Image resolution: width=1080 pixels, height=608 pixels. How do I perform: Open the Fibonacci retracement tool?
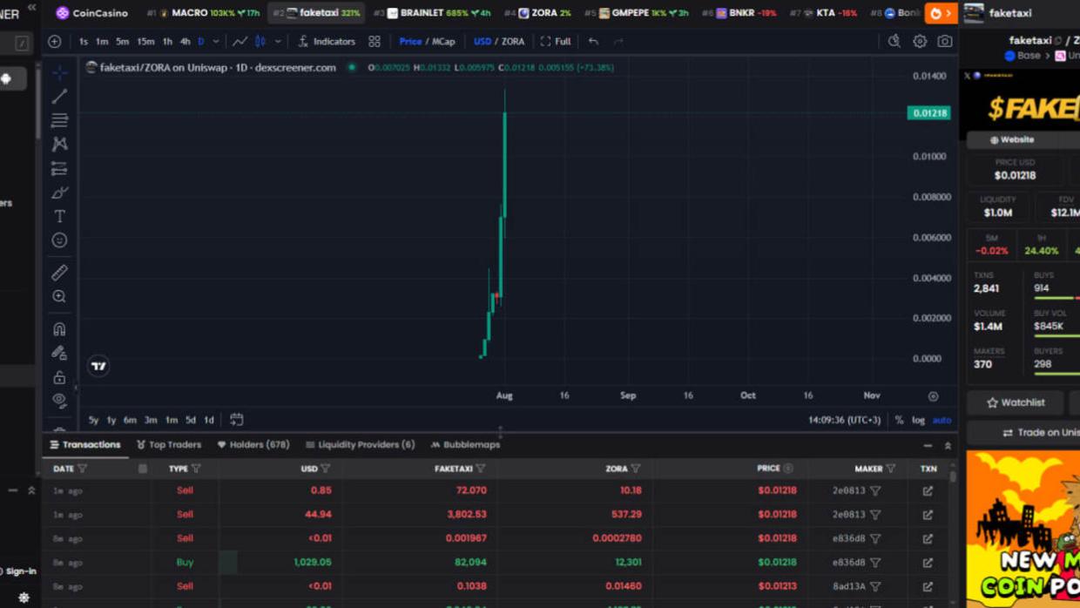coord(59,120)
